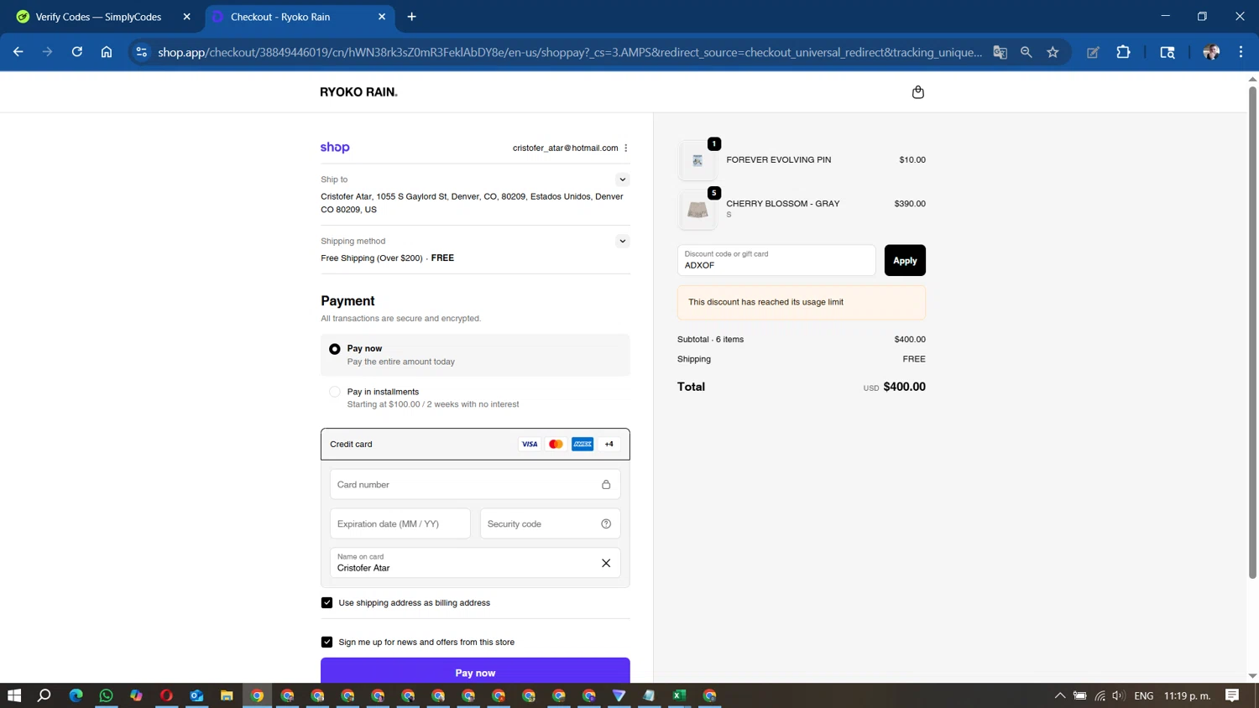
Task: Open the taskbar search
Action: [44, 695]
